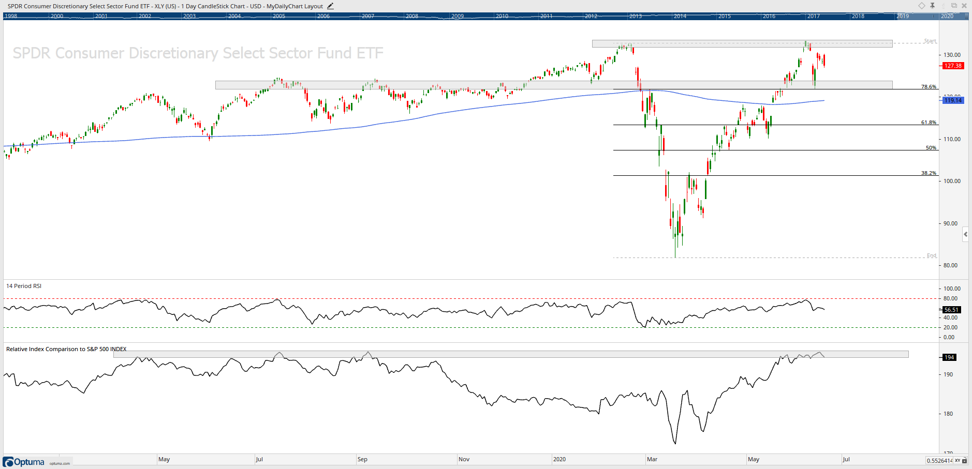Select the upper grey resistance zone rectangle
This screenshot has width=972, height=469.
coord(742,44)
